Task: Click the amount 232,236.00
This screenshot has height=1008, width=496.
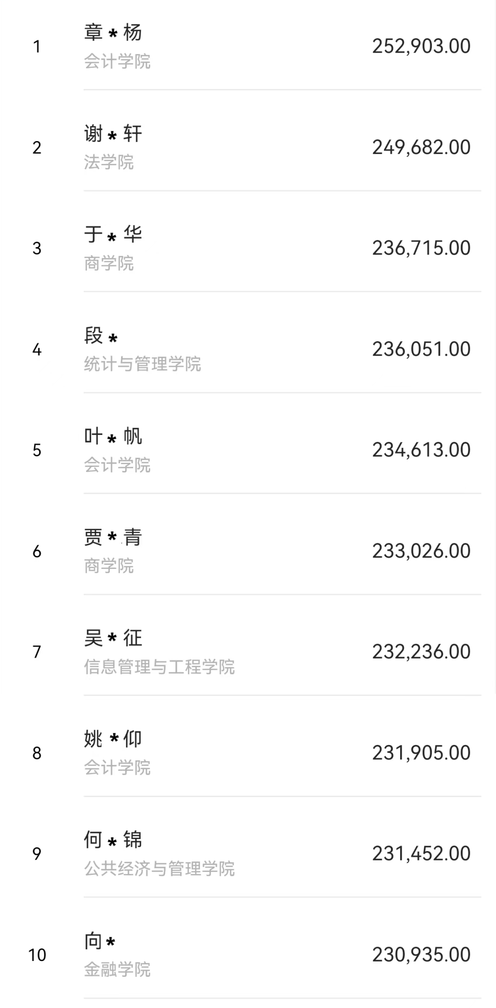Action: tap(421, 651)
